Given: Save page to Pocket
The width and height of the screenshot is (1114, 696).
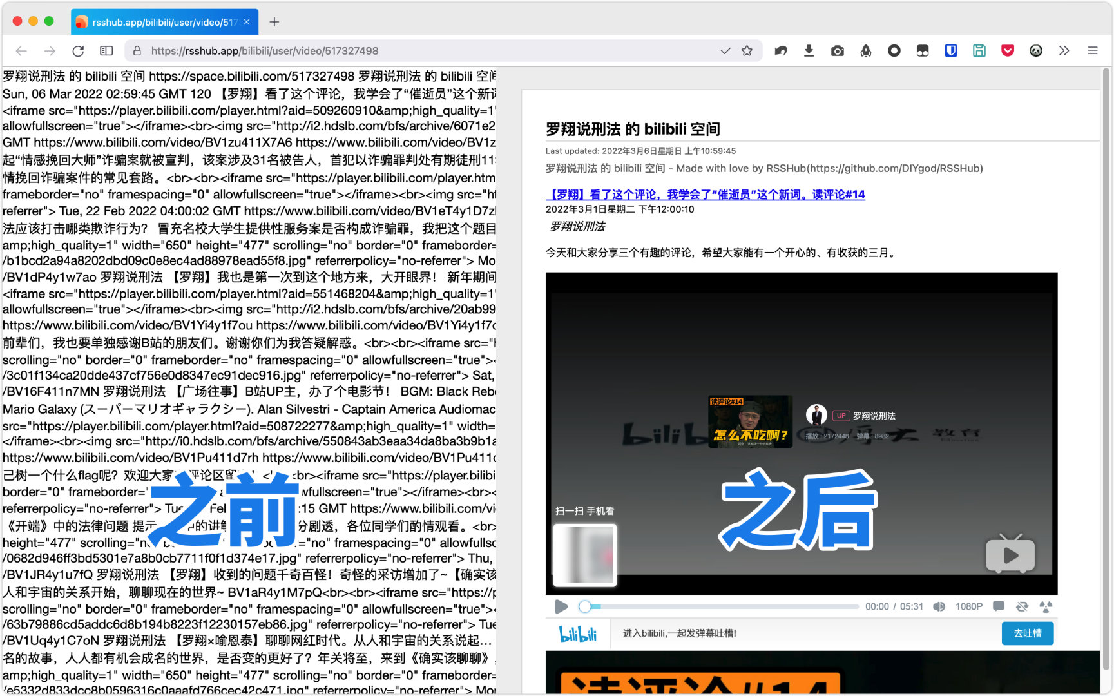Looking at the screenshot, I should click(x=1008, y=51).
